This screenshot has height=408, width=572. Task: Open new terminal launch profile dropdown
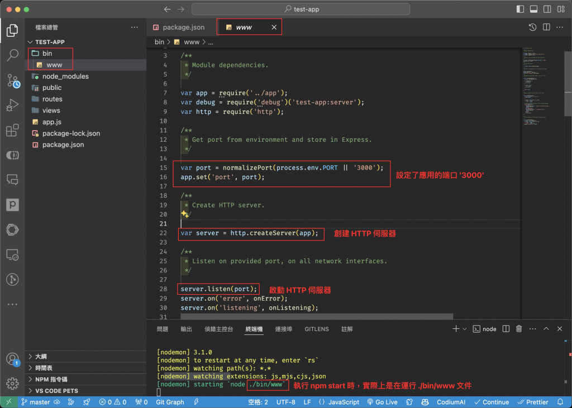click(464, 329)
